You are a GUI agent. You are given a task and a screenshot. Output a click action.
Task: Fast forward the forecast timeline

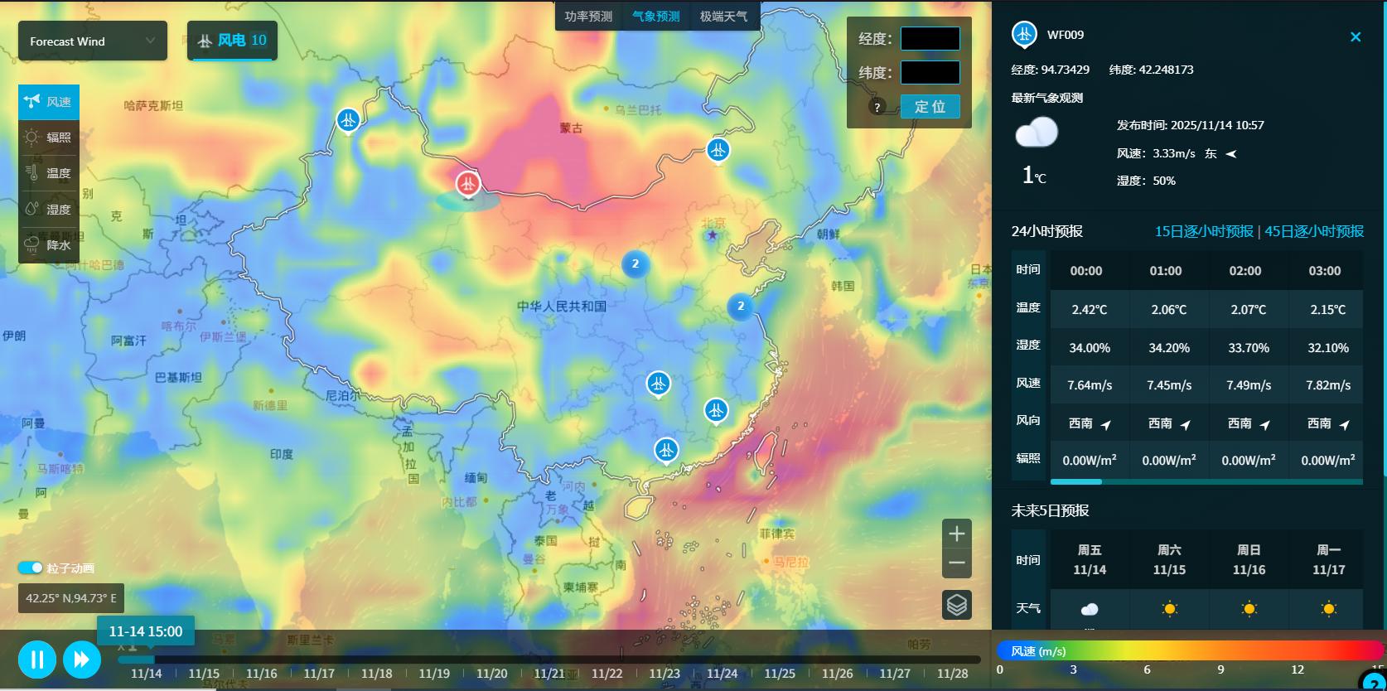click(81, 660)
